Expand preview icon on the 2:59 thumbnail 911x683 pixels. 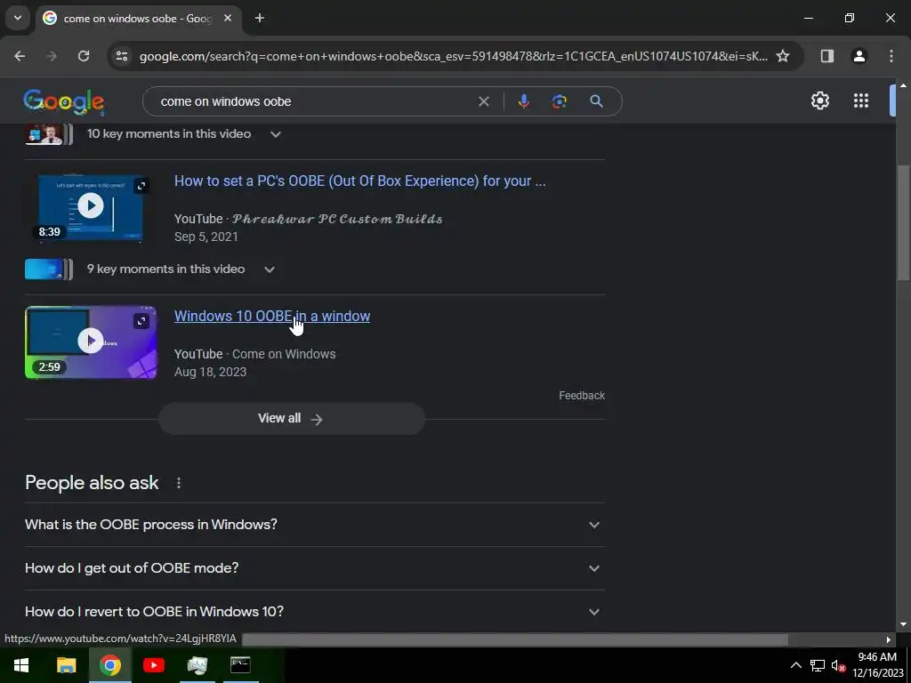(x=141, y=320)
